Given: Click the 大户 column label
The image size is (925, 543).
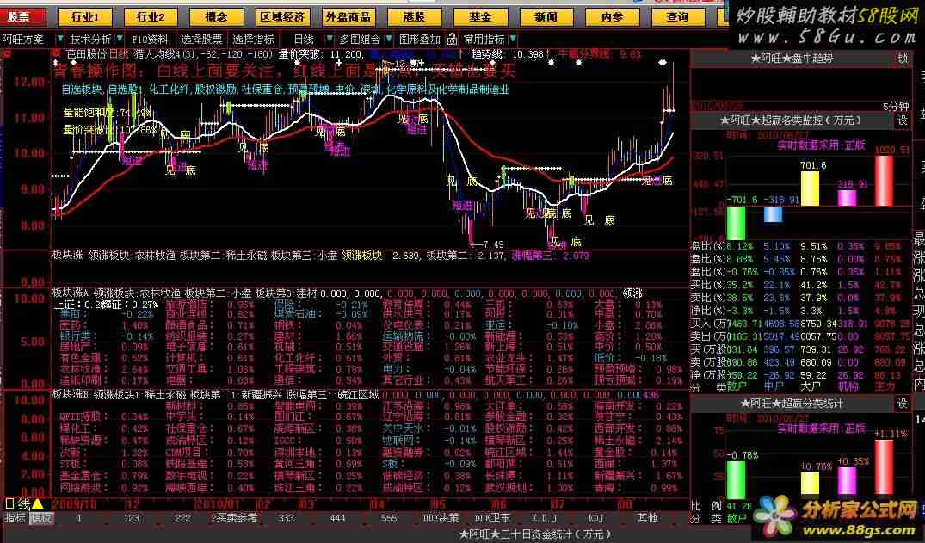Looking at the screenshot, I should (810, 386).
